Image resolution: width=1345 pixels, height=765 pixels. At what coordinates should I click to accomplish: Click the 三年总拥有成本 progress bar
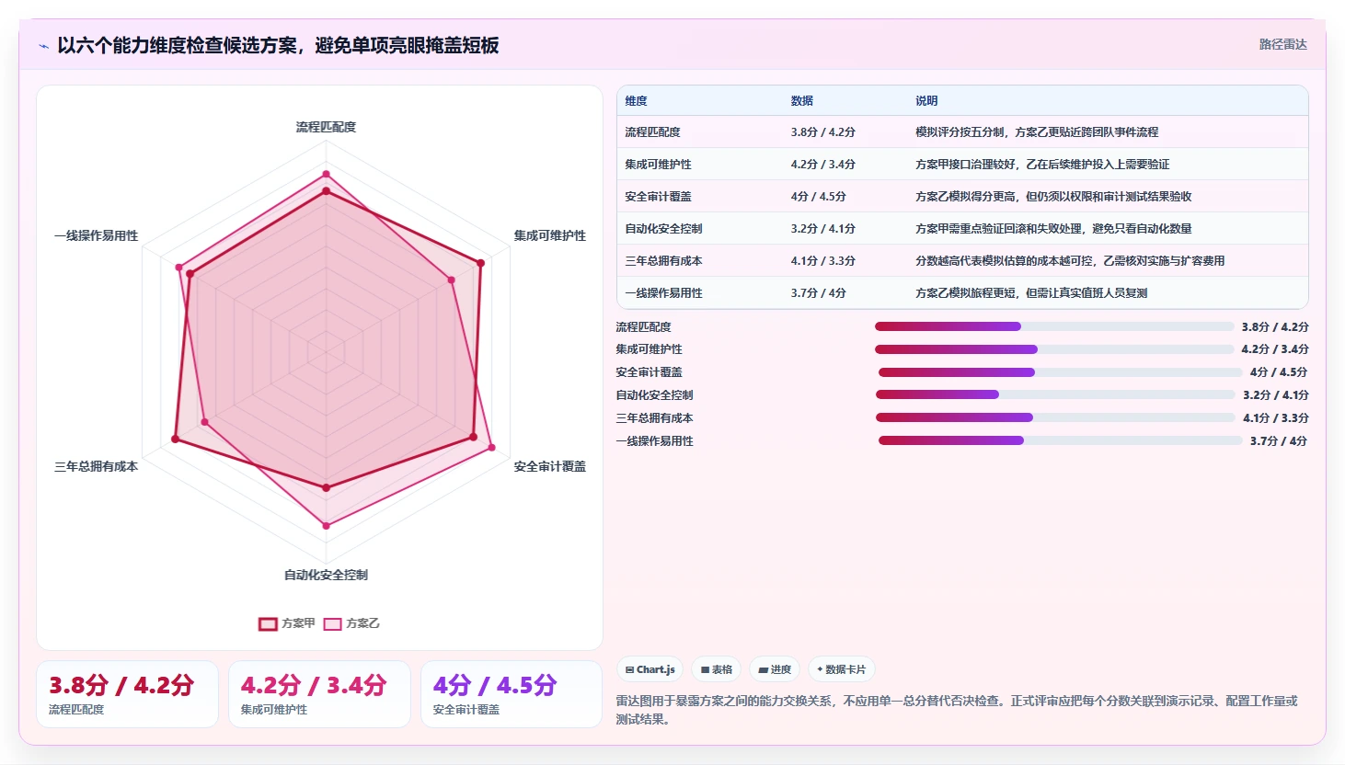click(x=1055, y=417)
